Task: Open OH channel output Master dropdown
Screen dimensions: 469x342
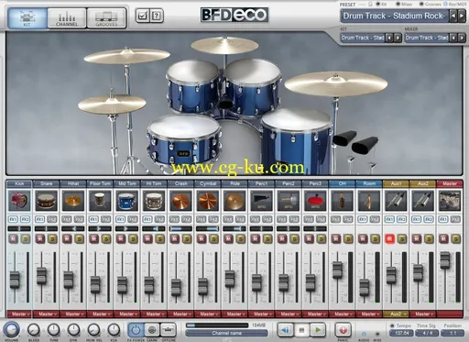Action: coord(342,314)
